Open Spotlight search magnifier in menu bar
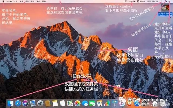Viewport: 173px width, 108px height. [161, 1]
